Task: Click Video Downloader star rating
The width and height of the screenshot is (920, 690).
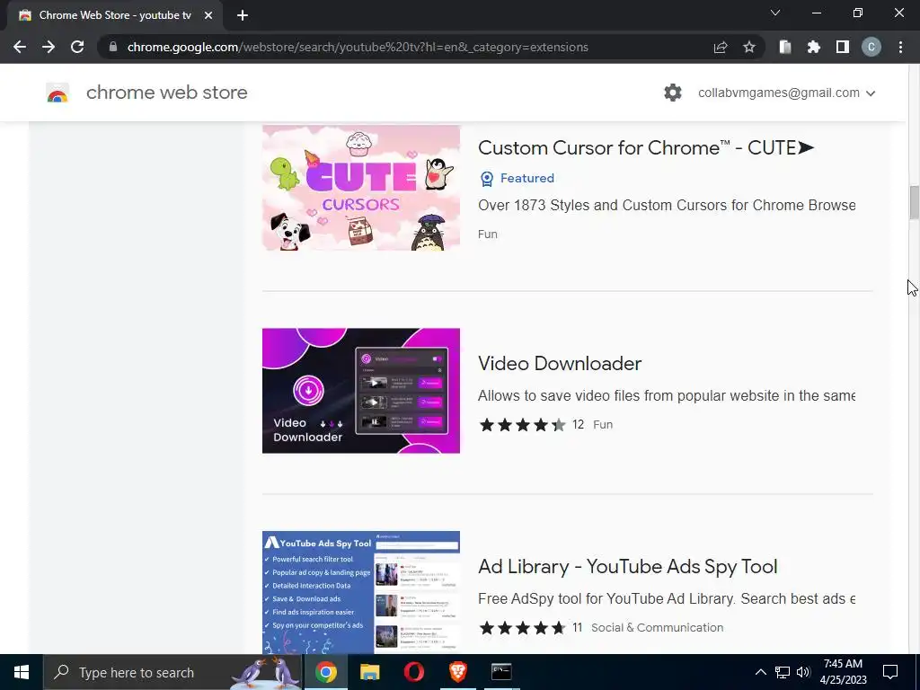Action: 522,425
